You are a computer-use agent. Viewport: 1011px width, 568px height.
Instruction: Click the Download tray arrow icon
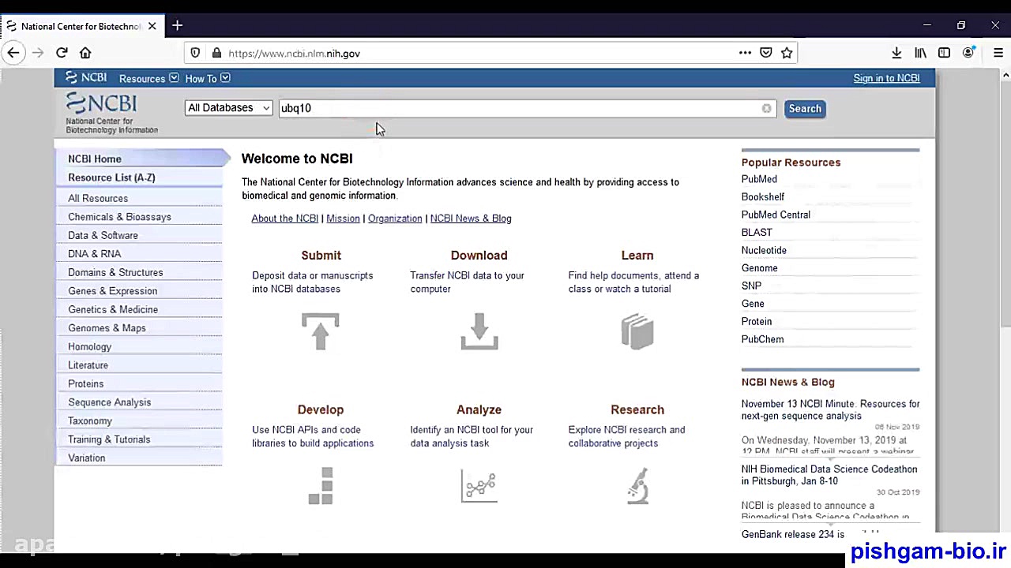tap(479, 331)
